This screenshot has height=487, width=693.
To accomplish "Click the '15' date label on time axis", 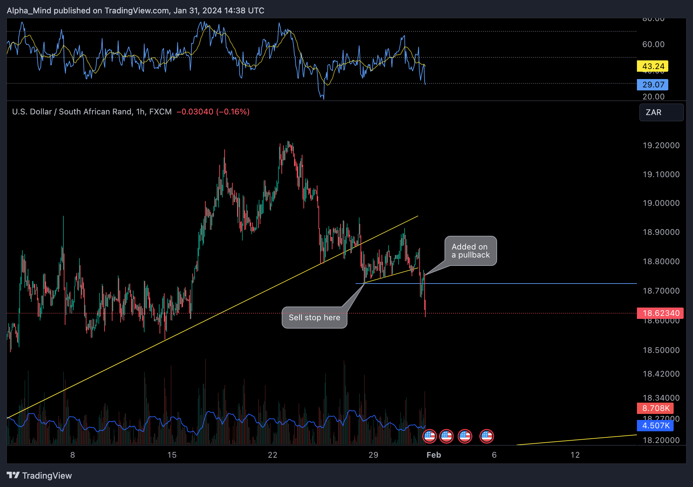I will tap(172, 455).
